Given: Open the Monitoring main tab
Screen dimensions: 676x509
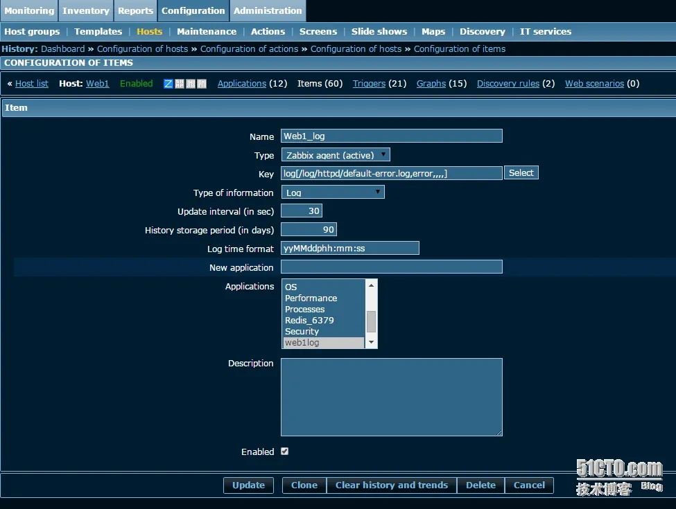Looking at the screenshot, I should [29, 11].
